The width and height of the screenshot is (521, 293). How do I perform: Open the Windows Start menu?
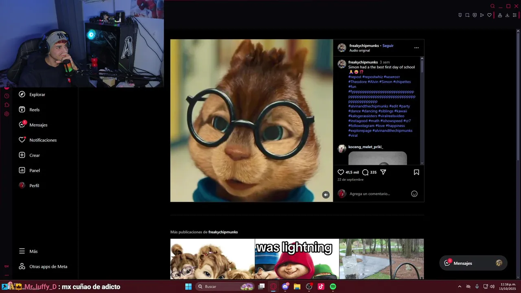[x=188, y=286]
